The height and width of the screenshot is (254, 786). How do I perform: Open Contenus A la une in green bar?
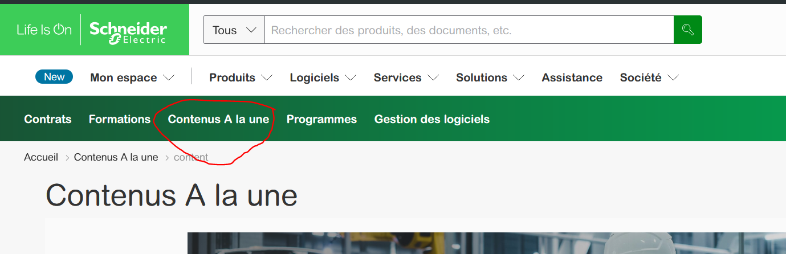[218, 119]
